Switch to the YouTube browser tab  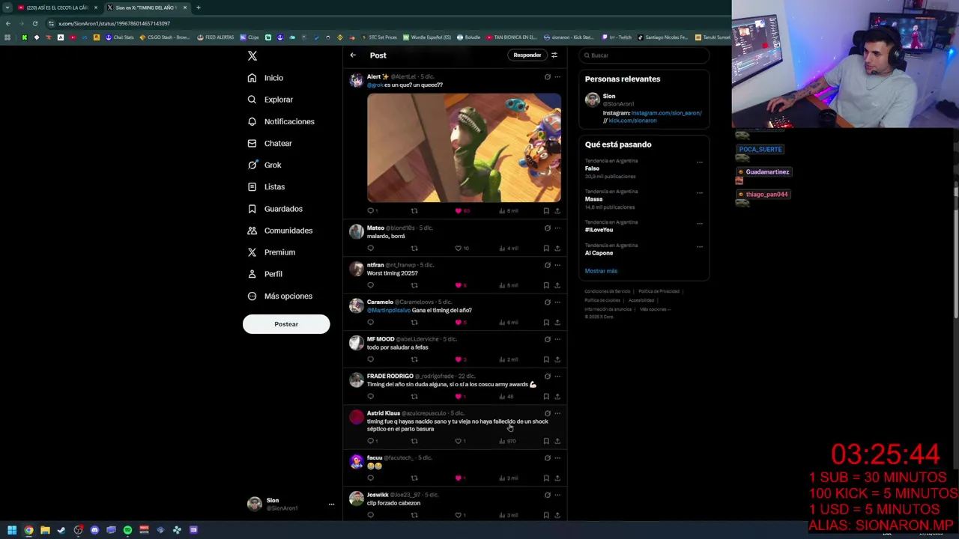[x=58, y=7]
